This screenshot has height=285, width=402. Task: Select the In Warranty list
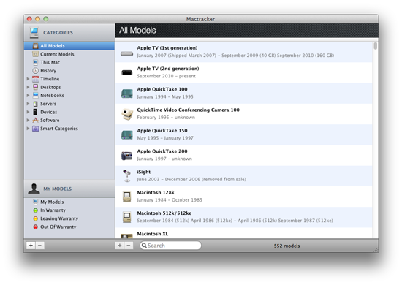coord(69,210)
